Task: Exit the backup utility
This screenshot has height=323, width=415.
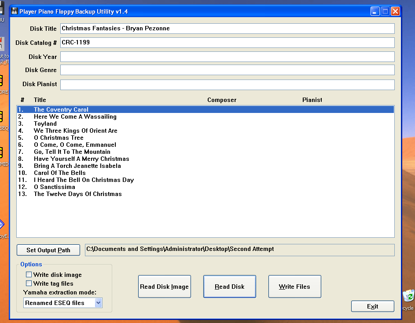Action: (372, 306)
